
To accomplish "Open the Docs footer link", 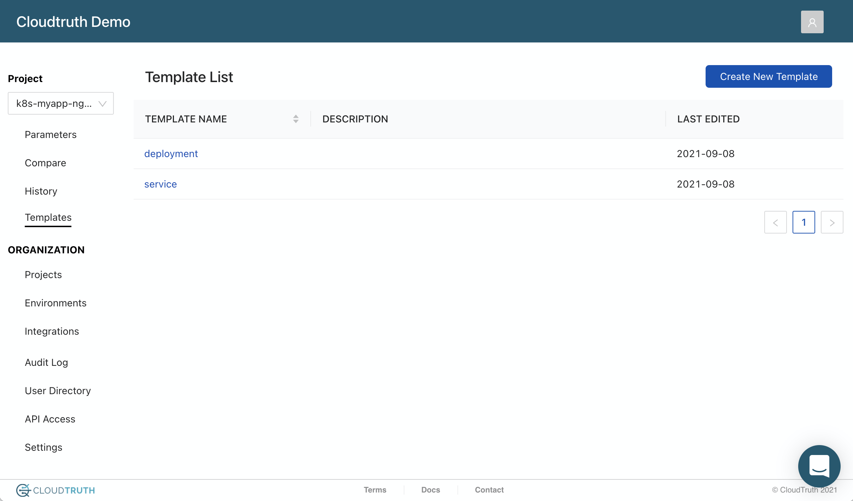I will (431, 490).
